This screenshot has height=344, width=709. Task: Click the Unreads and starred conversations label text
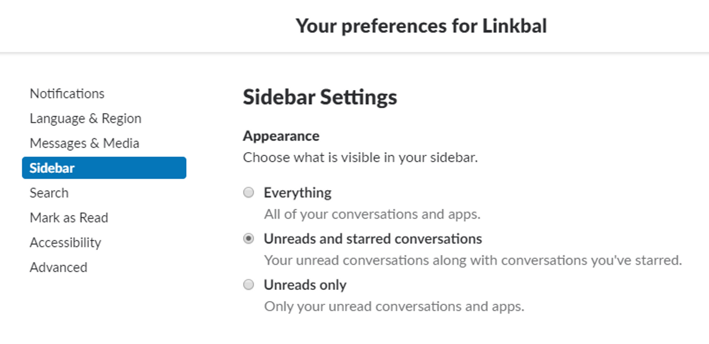[373, 239]
